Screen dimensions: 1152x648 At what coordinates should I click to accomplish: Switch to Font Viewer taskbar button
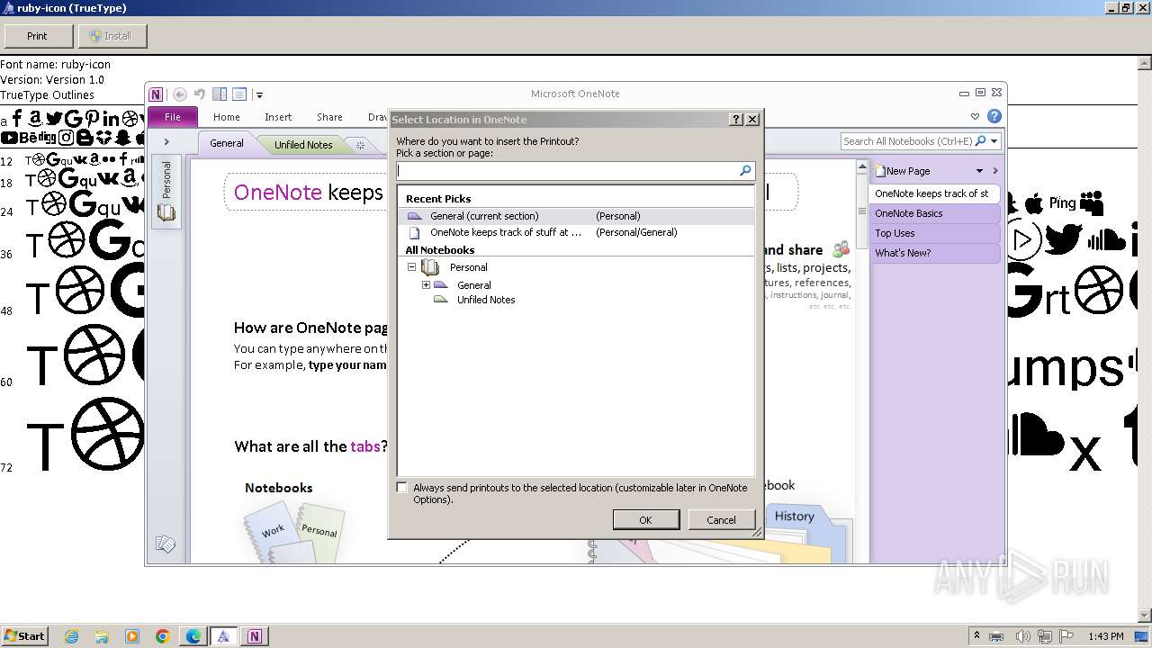(223, 636)
